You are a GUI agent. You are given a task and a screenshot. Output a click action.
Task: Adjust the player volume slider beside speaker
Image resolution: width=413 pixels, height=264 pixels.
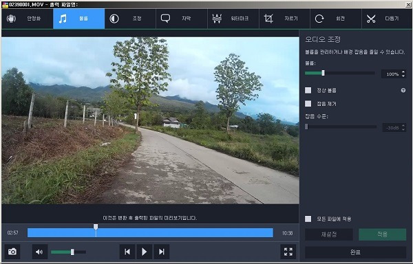point(68,252)
